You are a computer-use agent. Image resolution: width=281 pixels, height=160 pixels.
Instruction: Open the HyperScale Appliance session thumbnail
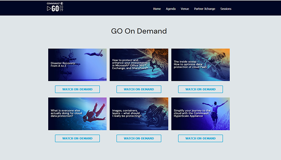point(201,114)
